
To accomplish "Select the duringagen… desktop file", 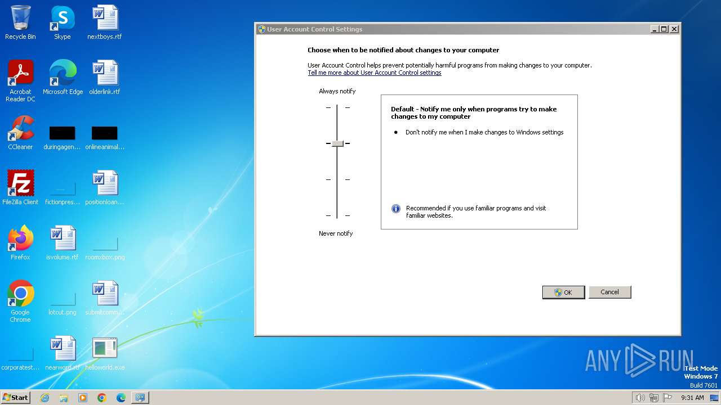I will [x=62, y=137].
